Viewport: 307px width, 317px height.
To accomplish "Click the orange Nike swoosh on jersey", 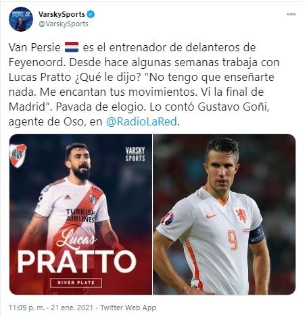I will pyautogui.click(x=211, y=217).
